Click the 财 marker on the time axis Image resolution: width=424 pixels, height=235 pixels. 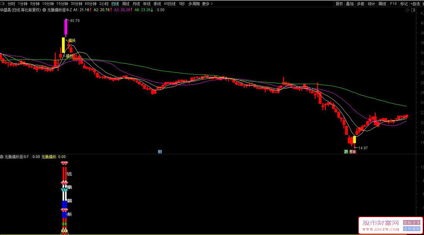(x=160, y=152)
